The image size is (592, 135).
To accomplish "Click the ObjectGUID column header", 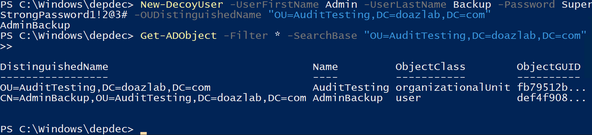I will point(548,67).
